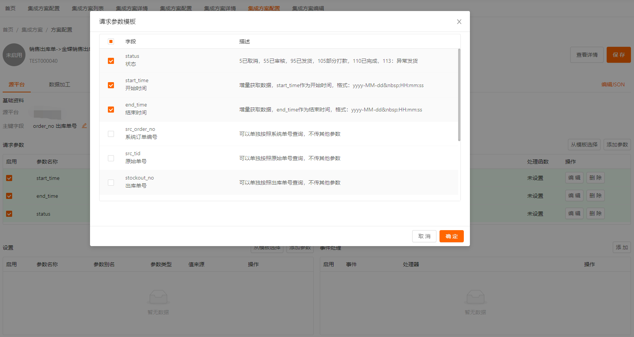Check the src_order_no field checkbox

[x=111, y=134]
